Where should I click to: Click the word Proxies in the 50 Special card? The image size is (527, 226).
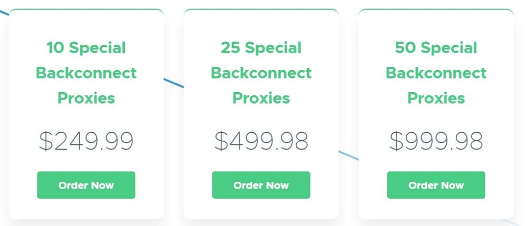click(x=436, y=99)
